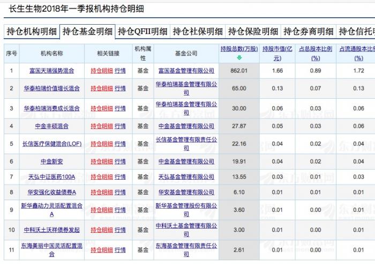Click the 基金公司 column header
Image resolution: width=375 pixels, height=264 pixels.
click(x=186, y=53)
